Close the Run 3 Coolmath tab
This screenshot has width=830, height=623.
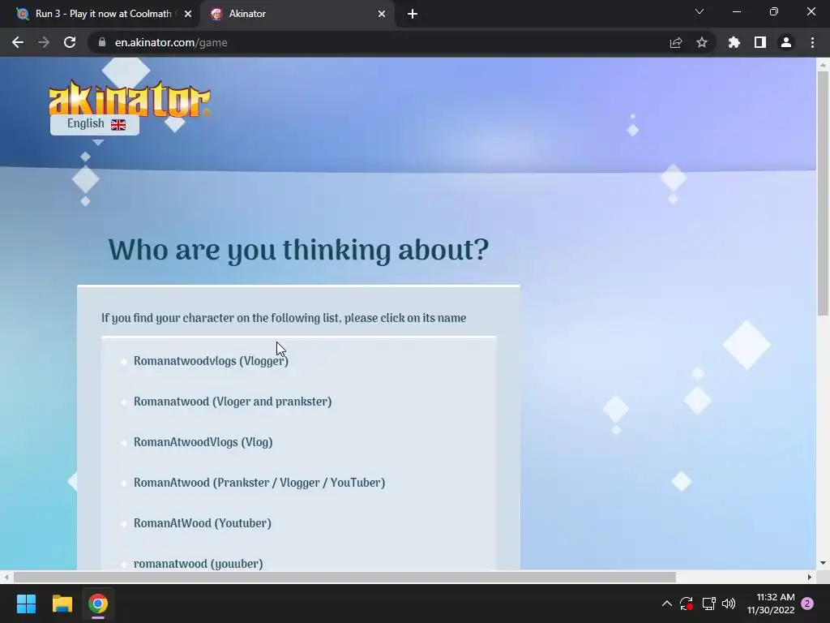coord(188,14)
